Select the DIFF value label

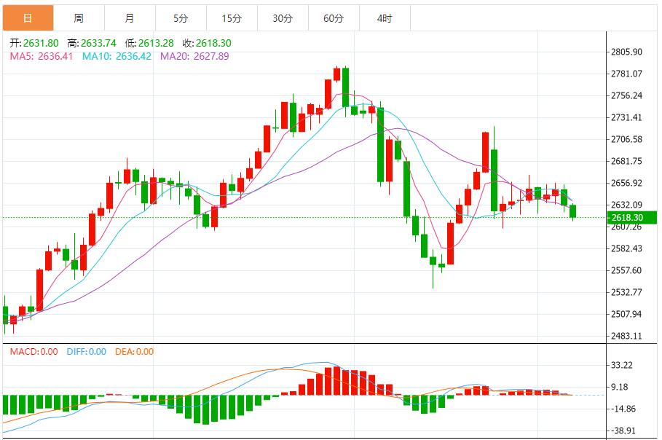(x=86, y=352)
